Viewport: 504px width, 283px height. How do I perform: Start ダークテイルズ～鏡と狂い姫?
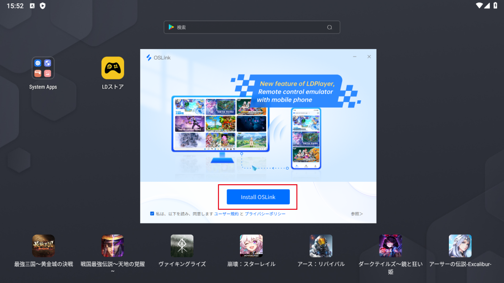click(390, 246)
